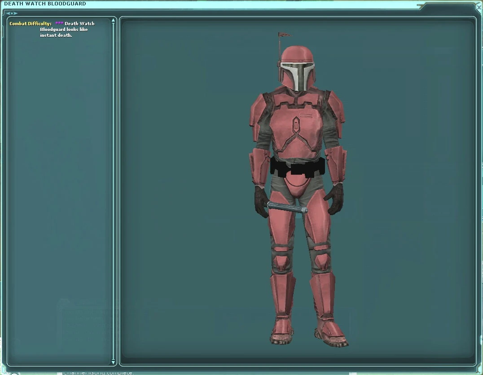The width and height of the screenshot is (483, 375).
Task: Select the purple three-star difficulty marker
Action: [x=59, y=23]
